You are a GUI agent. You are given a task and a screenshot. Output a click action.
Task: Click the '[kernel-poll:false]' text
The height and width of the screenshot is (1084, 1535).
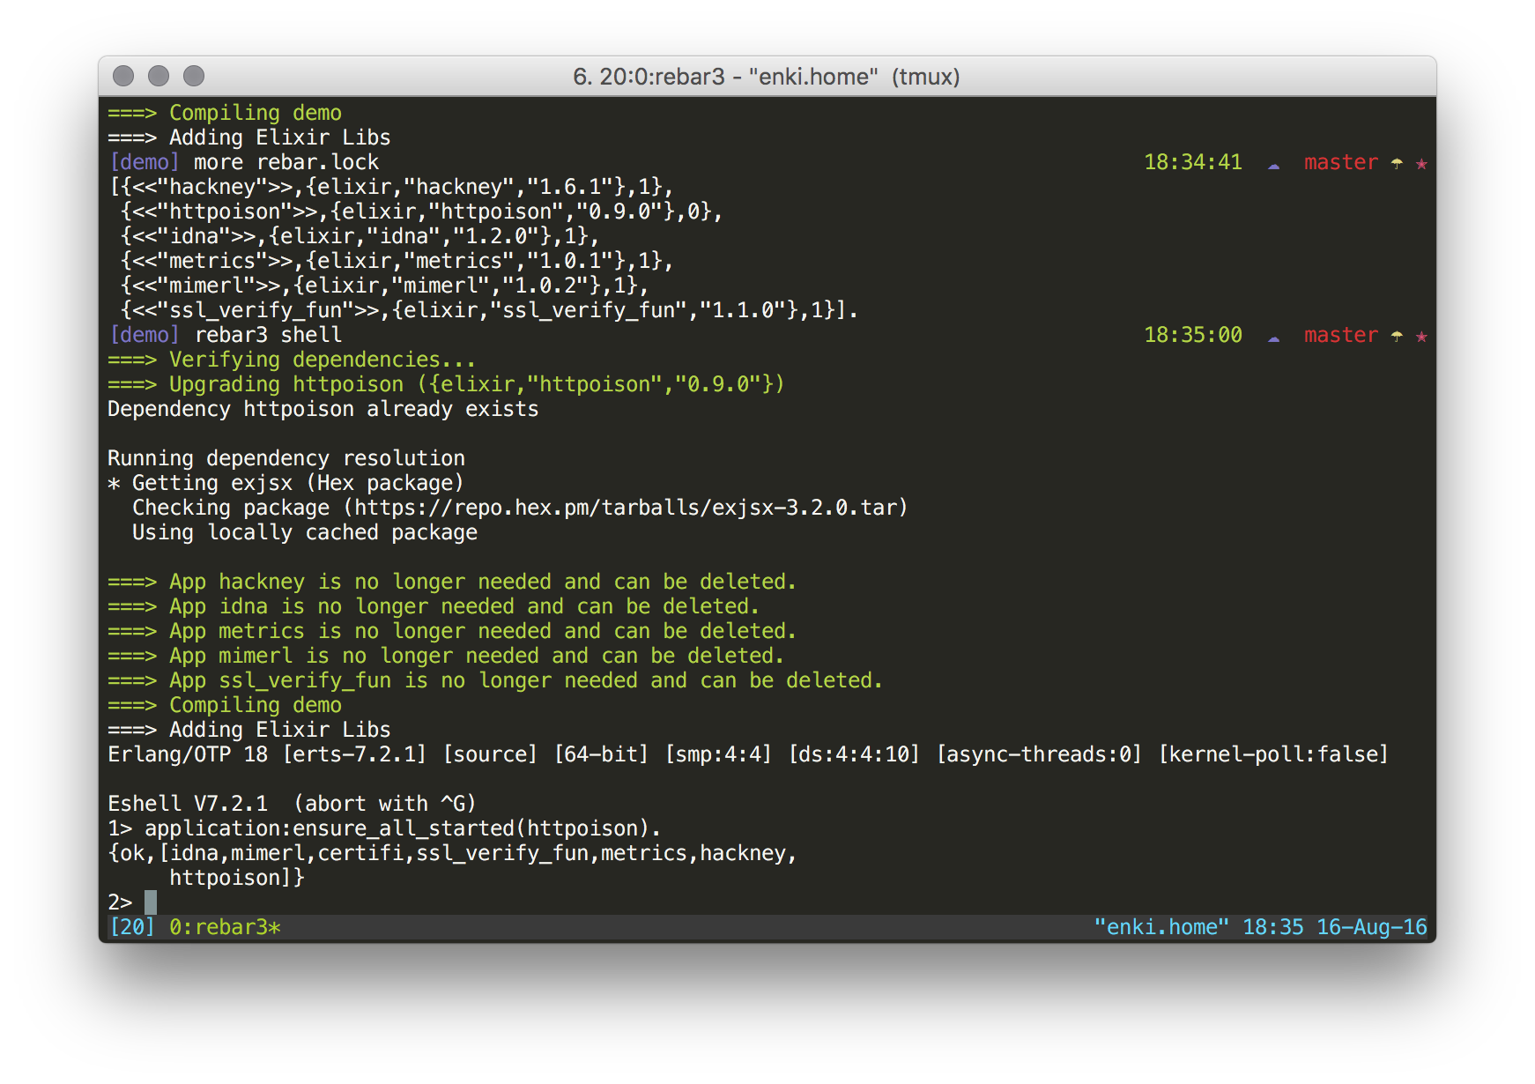pyautogui.click(x=1273, y=754)
